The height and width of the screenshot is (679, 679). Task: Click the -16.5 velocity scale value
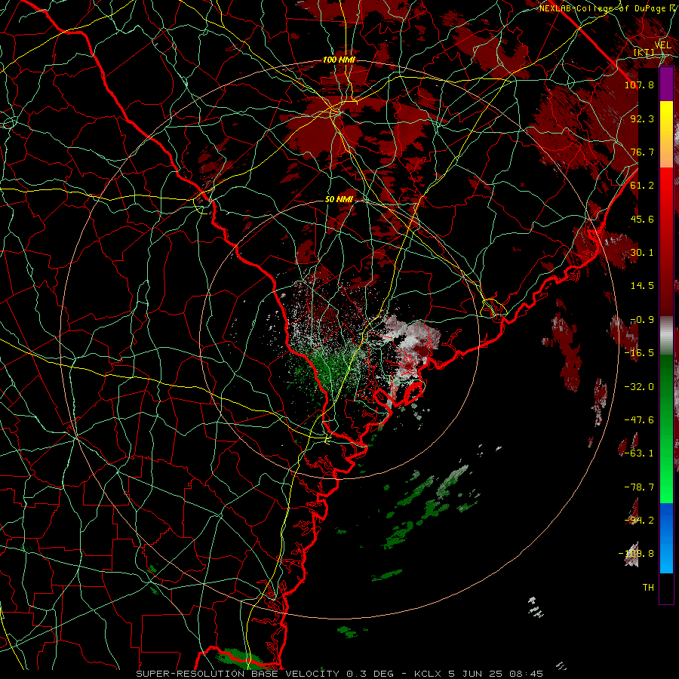tap(639, 353)
